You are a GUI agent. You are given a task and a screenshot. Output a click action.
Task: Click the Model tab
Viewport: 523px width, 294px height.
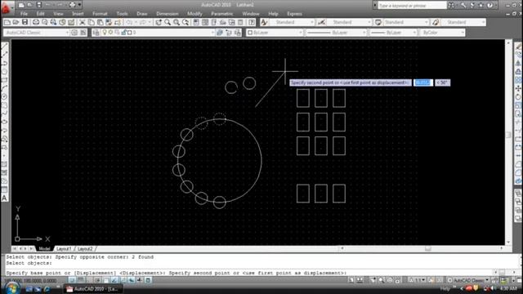(x=44, y=248)
